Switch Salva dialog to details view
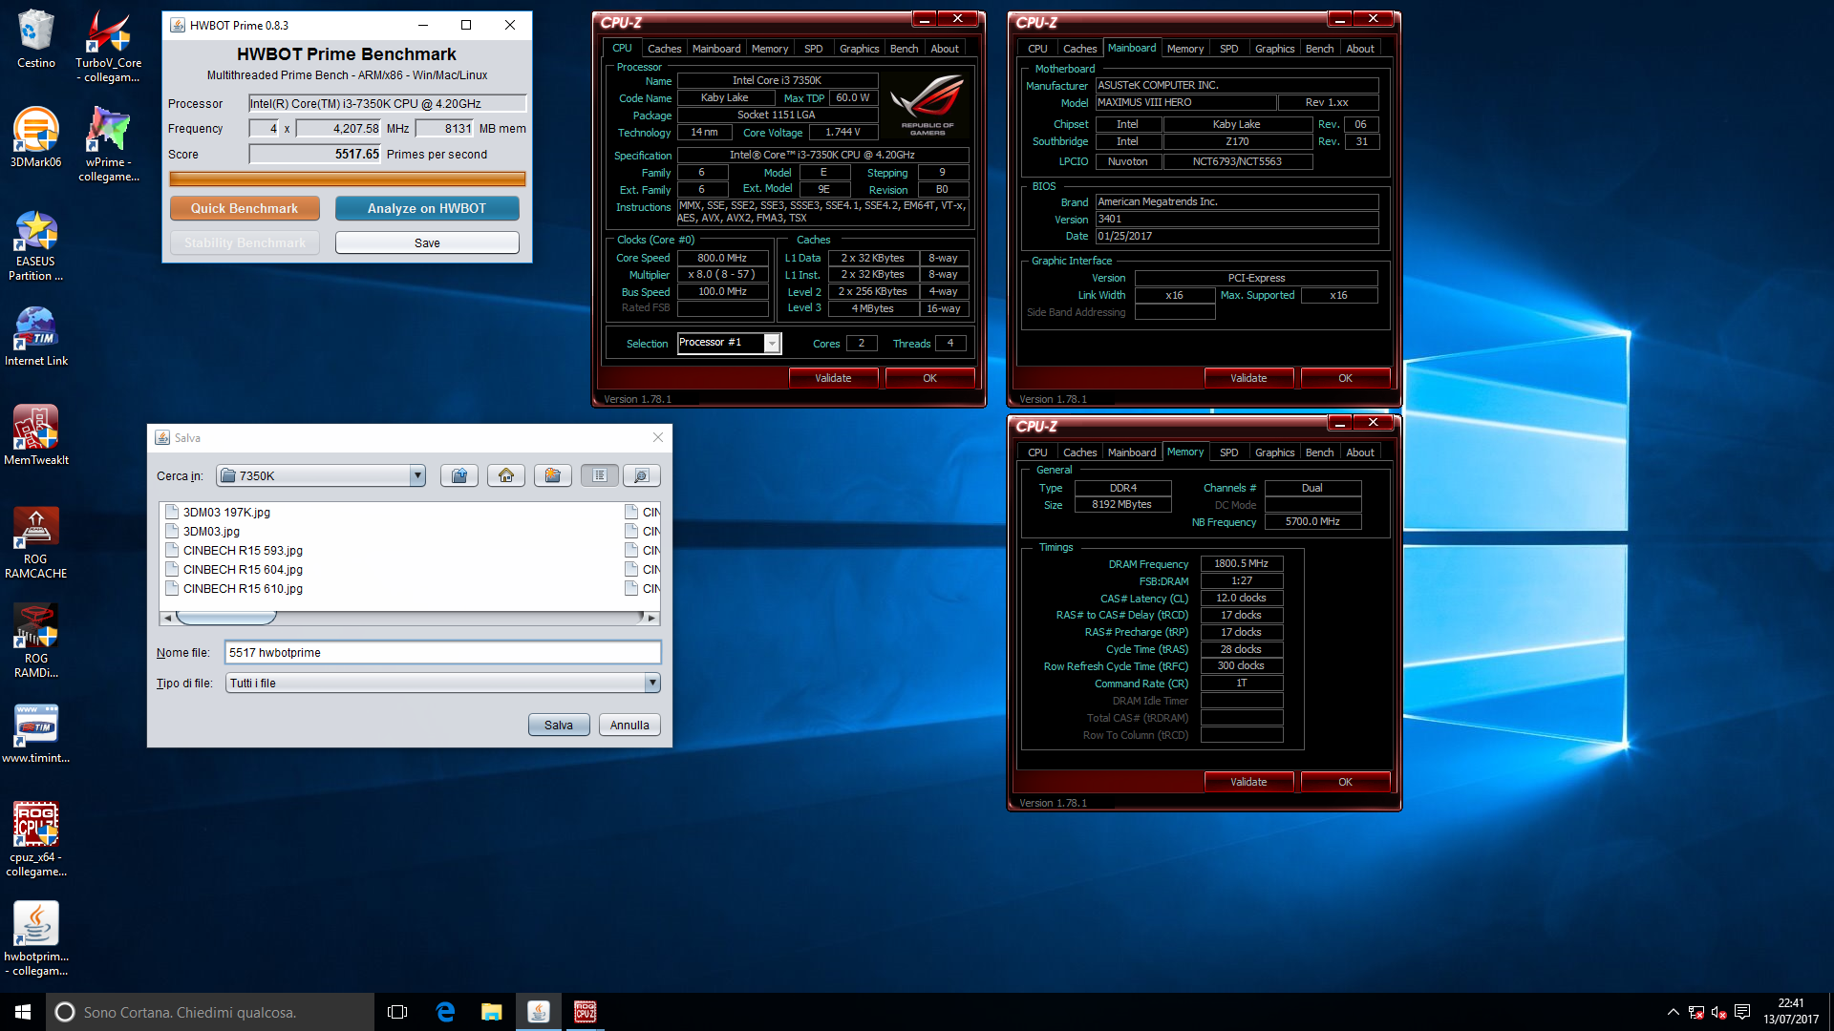This screenshot has width=1834, height=1031. coord(641,475)
